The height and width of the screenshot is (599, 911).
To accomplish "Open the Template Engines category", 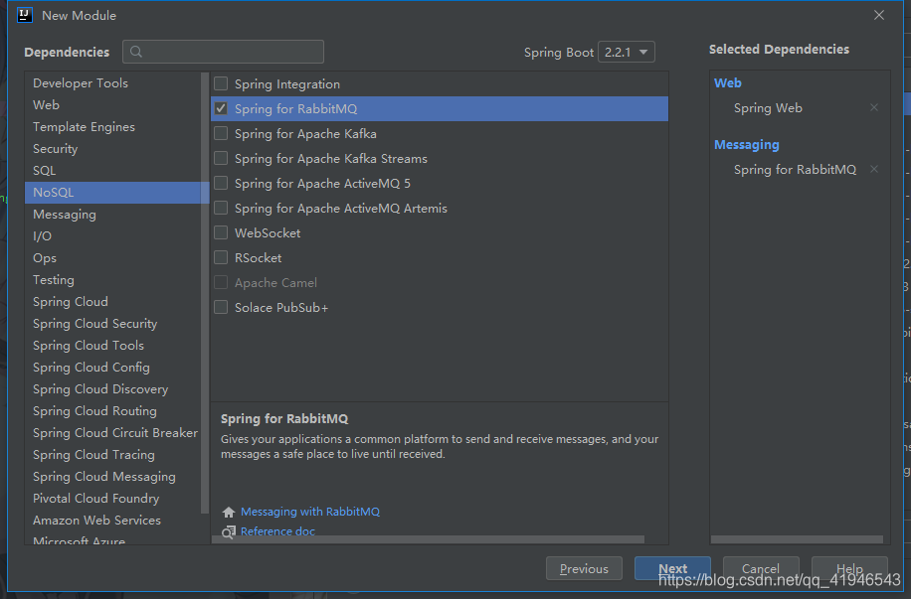I will (x=112, y=126).
